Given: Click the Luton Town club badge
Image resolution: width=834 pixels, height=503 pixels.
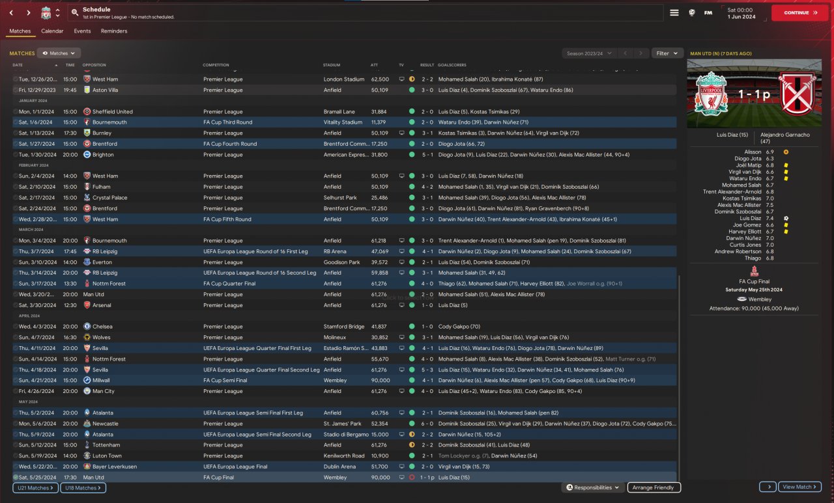Looking at the screenshot, I should 87,455.
